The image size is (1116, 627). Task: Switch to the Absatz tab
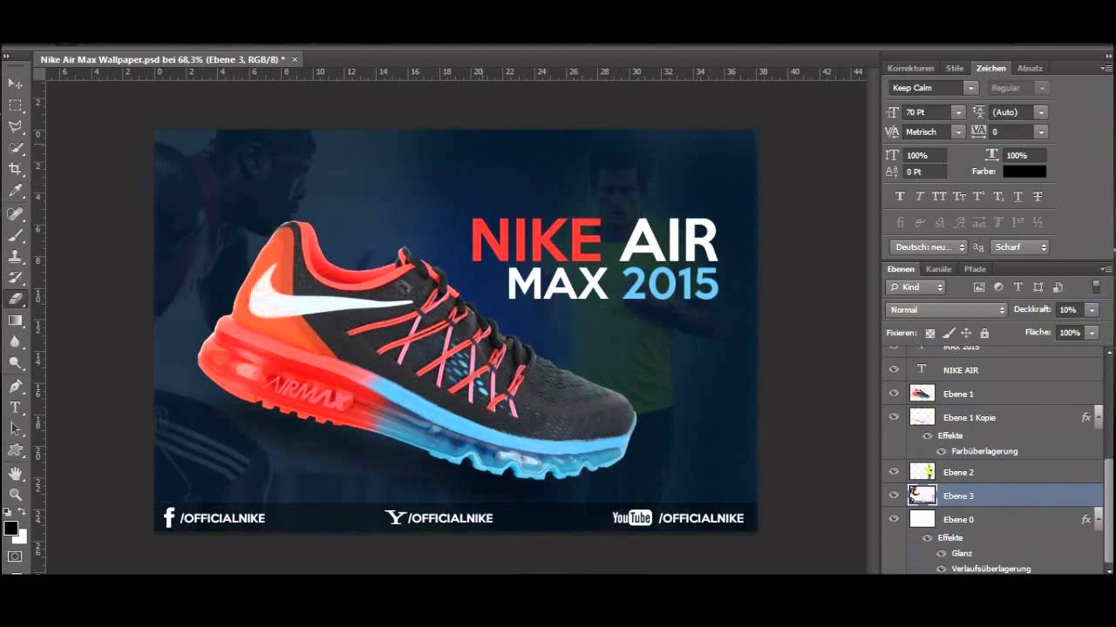coord(1030,68)
